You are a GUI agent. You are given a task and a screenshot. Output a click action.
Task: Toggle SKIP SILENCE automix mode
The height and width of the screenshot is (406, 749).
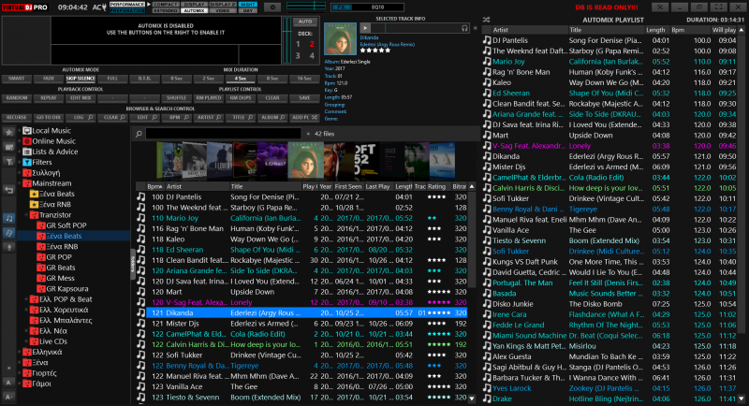pos(81,79)
